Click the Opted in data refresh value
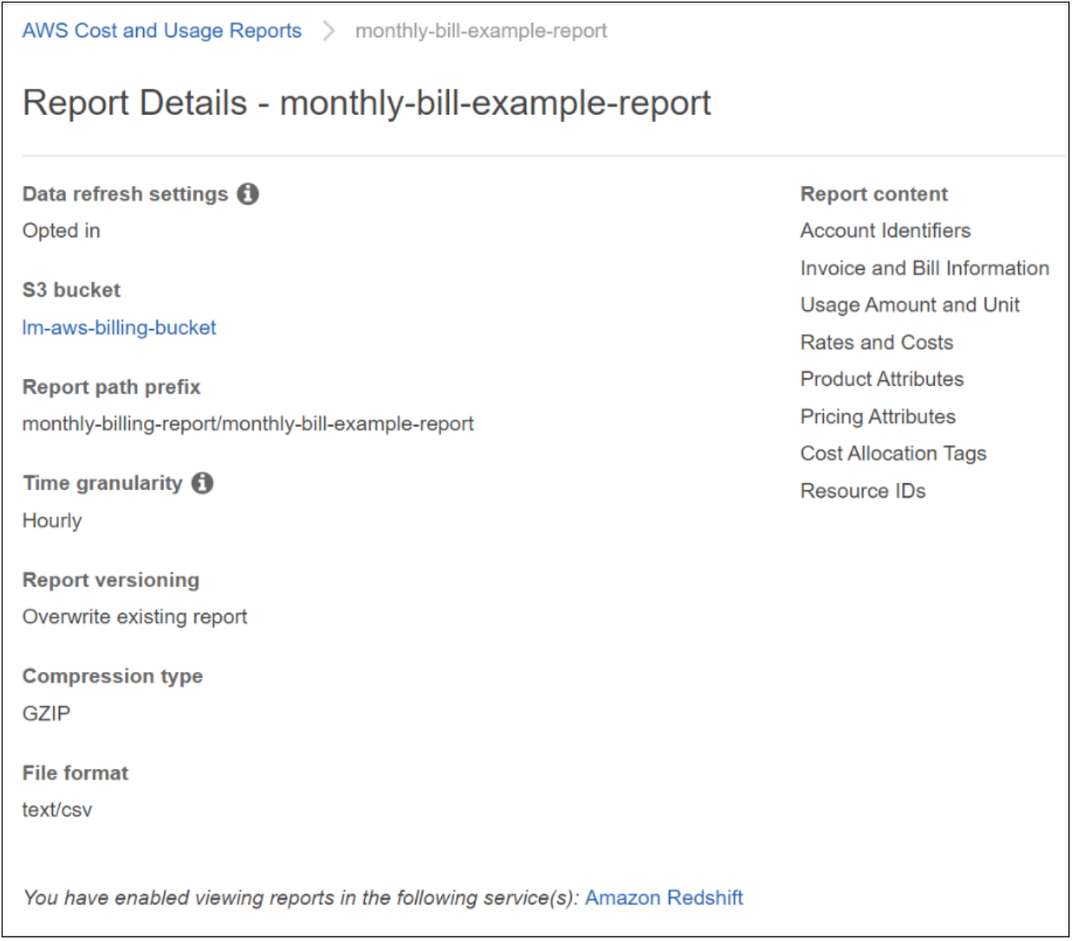This screenshot has height=941, width=1072. click(x=61, y=230)
